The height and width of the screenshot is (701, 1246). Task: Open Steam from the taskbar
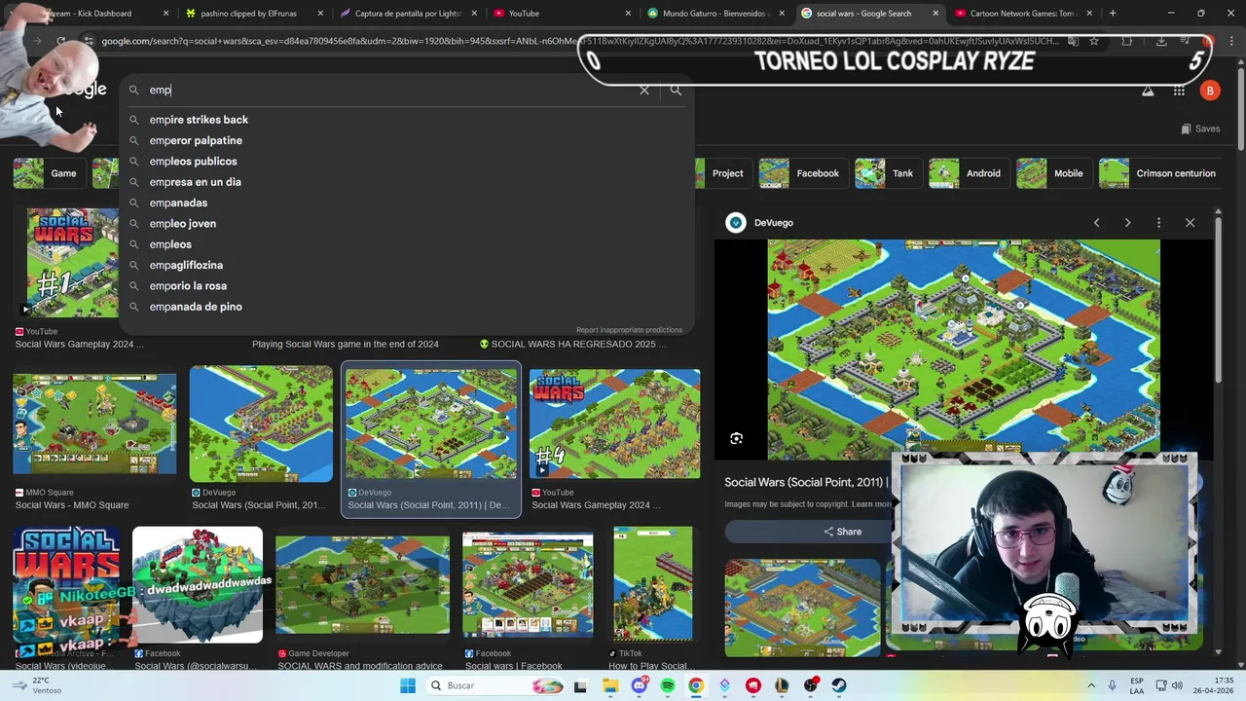839,685
